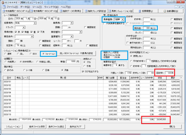This screenshot has height=135, width=186.
Task: Click the シミュレーション button
Action: pos(13,126)
